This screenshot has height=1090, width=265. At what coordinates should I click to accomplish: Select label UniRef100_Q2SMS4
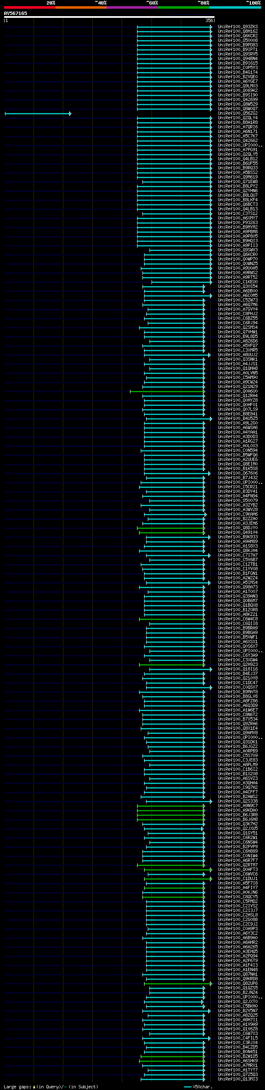point(238,328)
